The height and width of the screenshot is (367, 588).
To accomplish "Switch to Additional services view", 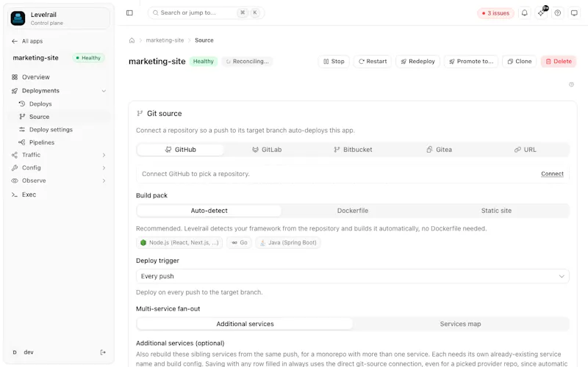I will tap(245, 324).
